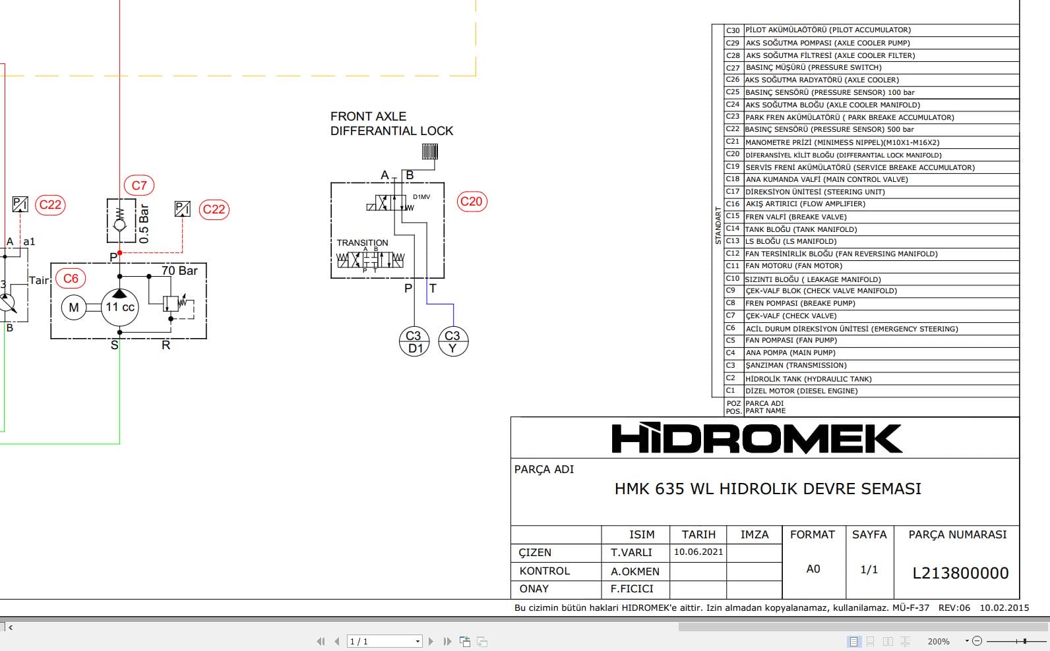Click the C8 BREAKE PUMP row
Viewport: 1050px width, 651px height.
[x=872, y=304]
